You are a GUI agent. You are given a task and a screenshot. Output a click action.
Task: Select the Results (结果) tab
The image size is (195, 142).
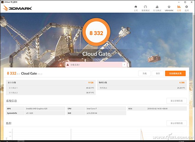click(x=179, y=9)
